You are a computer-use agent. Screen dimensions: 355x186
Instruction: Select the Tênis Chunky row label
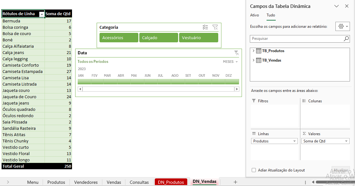coord(23,141)
